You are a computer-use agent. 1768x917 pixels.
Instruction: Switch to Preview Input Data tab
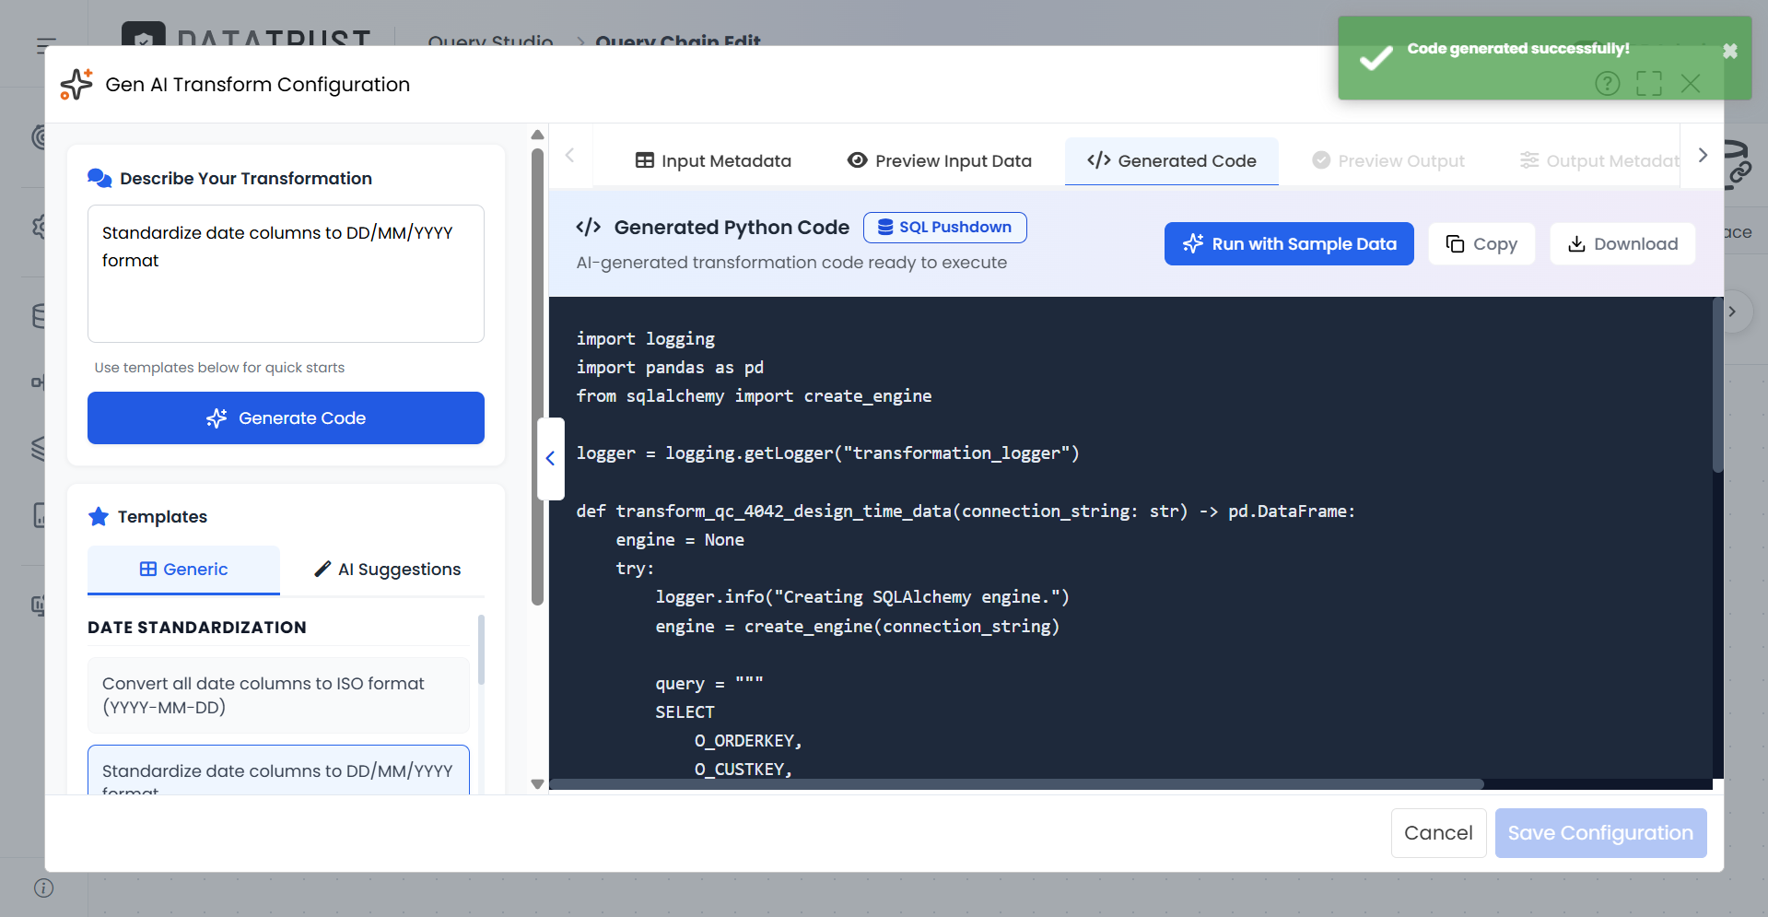tap(939, 160)
